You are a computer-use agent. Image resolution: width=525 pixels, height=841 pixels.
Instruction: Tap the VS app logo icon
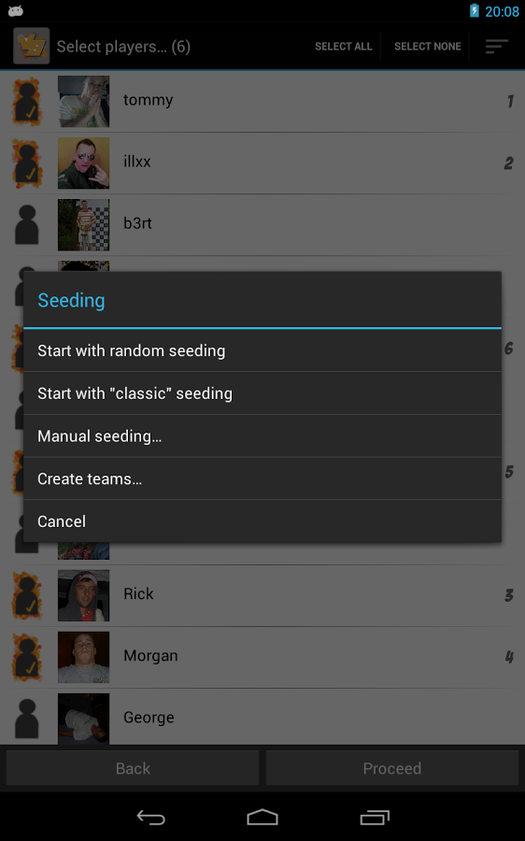pos(32,46)
